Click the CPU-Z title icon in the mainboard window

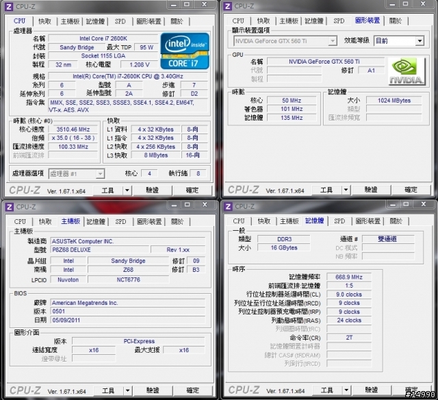click(9, 207)
